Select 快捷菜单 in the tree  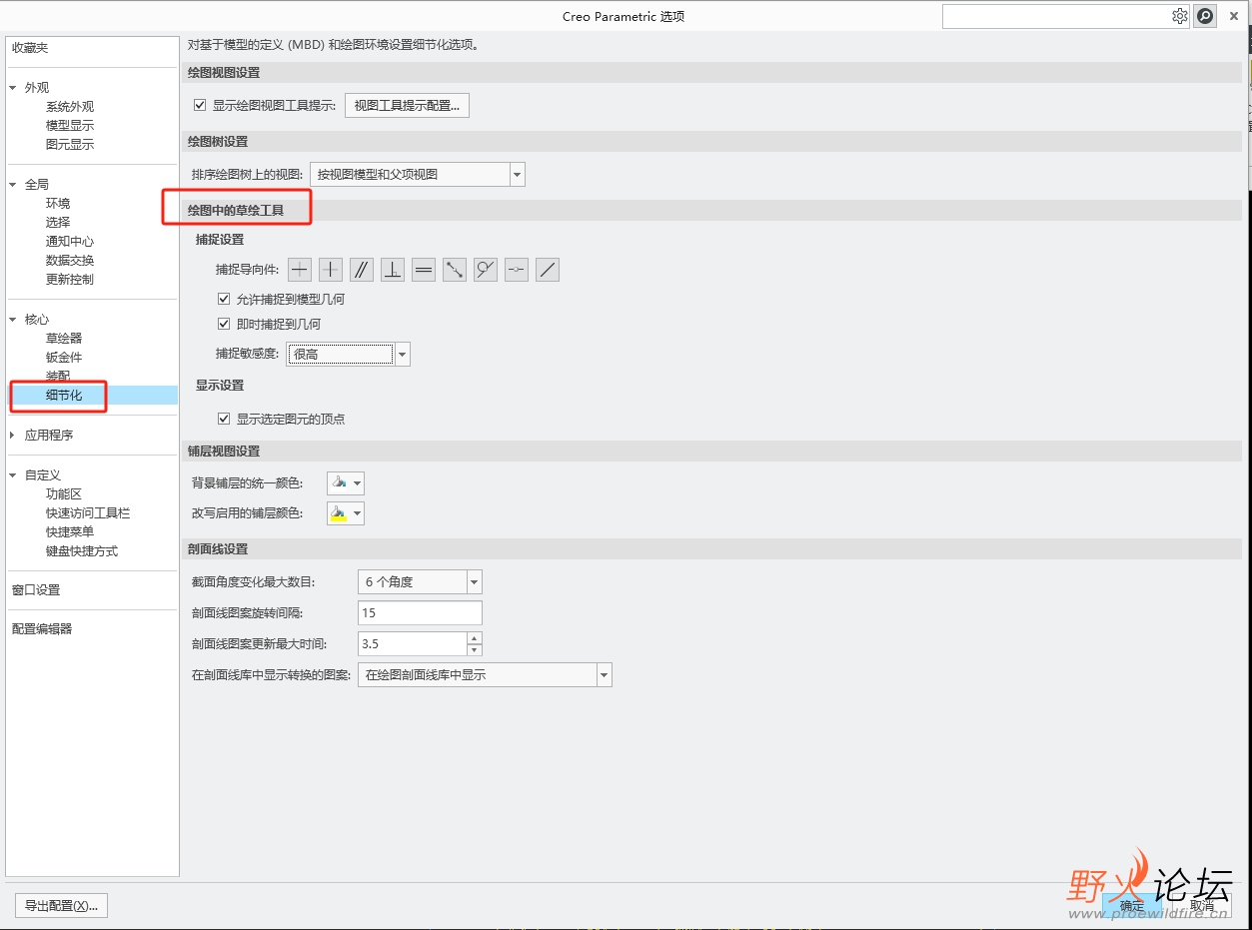(x=70, y=532)
